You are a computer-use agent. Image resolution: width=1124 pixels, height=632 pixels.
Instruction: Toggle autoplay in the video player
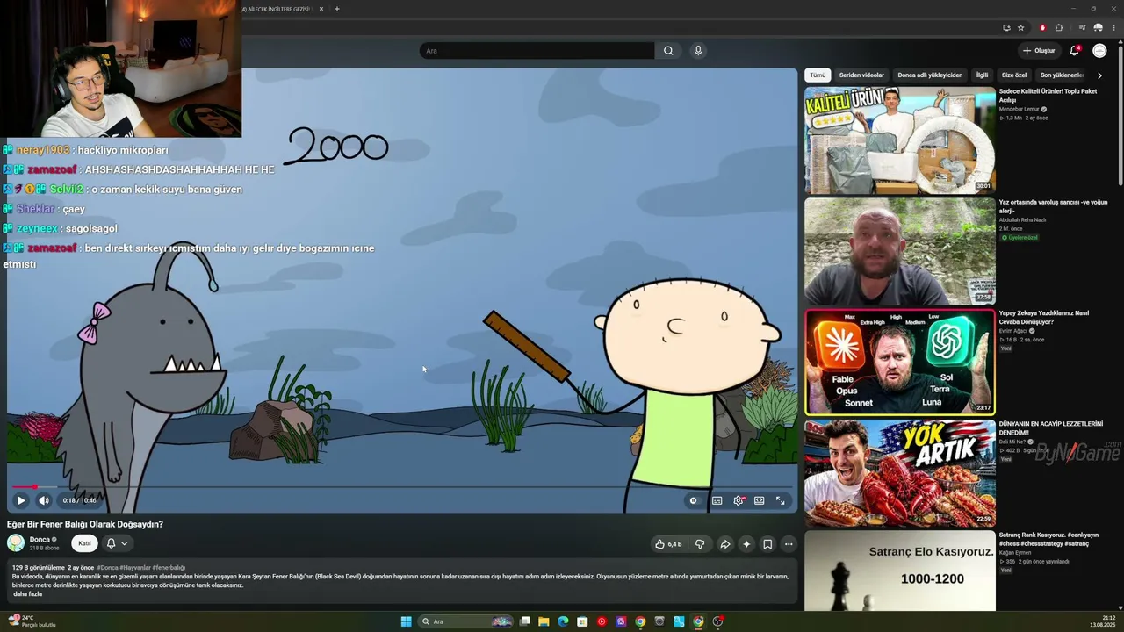click(x=693, y=500)
